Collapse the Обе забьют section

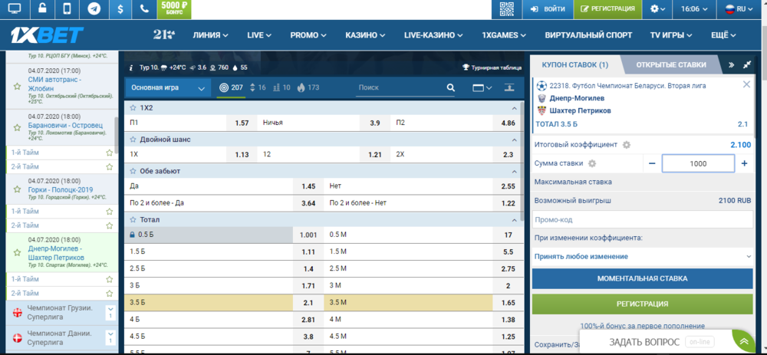coord(514,172)
